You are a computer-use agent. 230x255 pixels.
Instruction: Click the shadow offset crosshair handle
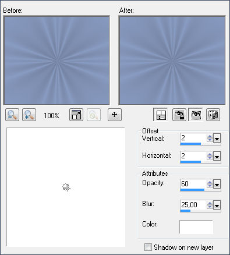point(66,187)
